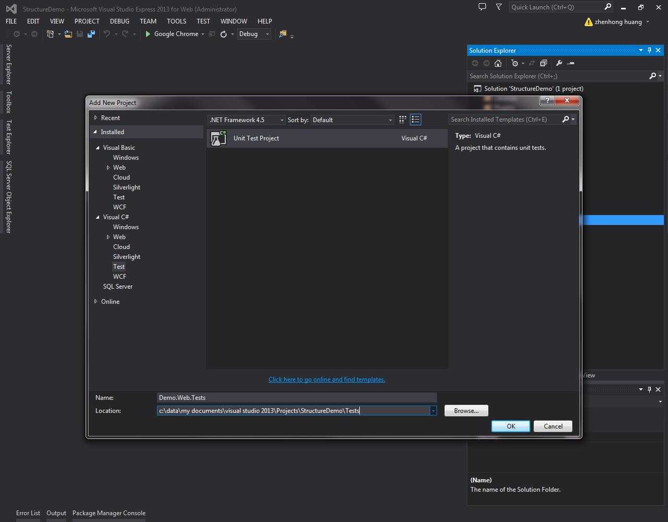Collapse the Visual Basic tree node
Screen dimensions: 668x522
coord(98,148)
